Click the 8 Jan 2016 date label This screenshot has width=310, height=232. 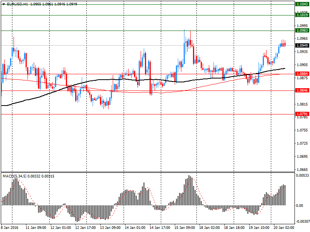point(9,228)
